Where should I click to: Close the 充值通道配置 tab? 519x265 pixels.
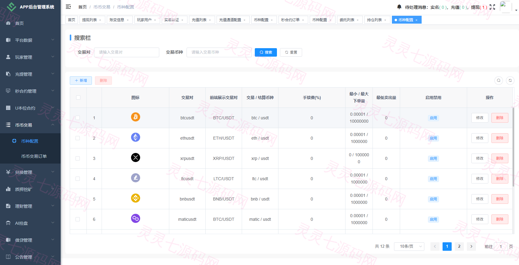coord(244,20)
